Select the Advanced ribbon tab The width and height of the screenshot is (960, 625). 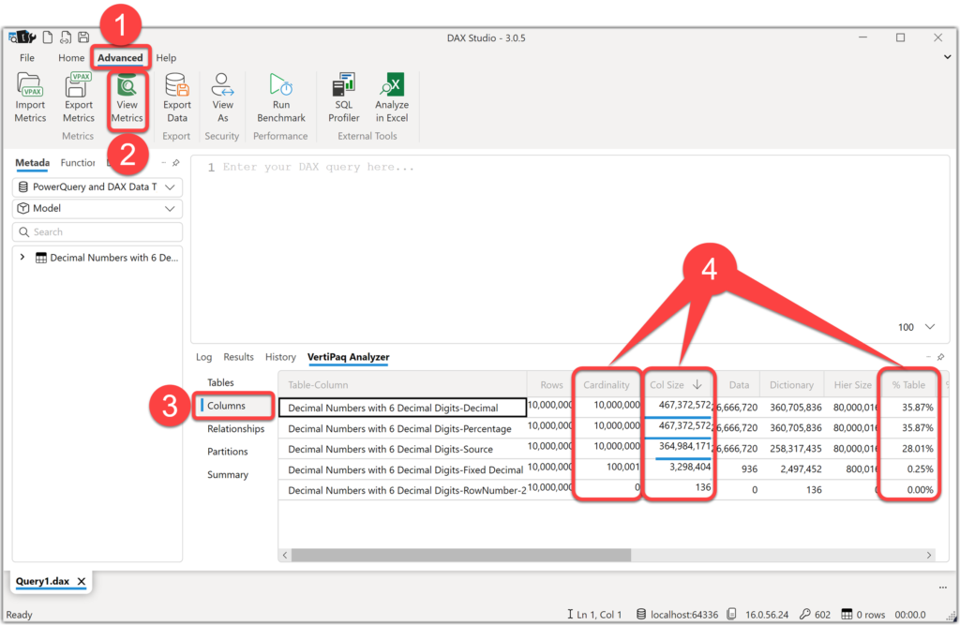(x=120, y=57)
